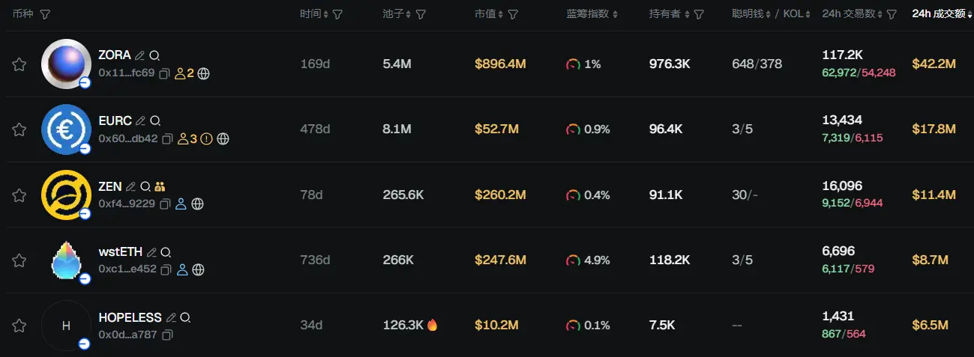Toggle the favorite star for EURC
Screen dimensions: 974x357
(x=19, y=129)
